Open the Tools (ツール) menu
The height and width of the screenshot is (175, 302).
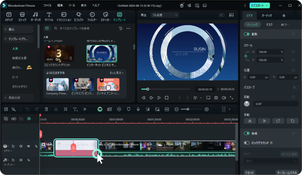[72, 5]
